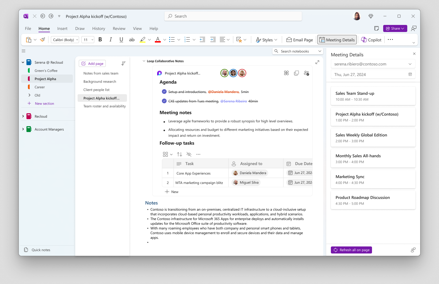
Task: Click the yellow highlight color button
Action: point(143,40)
